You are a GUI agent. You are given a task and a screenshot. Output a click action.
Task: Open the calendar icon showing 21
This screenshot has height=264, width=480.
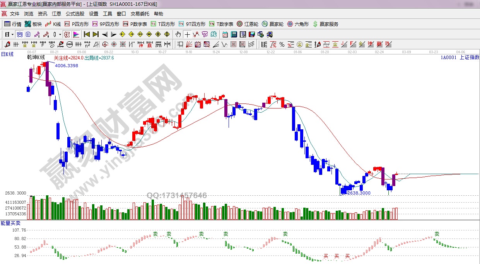pos(225,34)
